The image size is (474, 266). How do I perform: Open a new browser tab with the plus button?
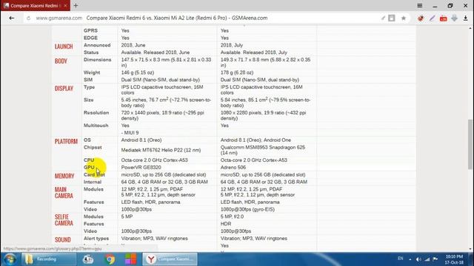click(x=76, y=5)
